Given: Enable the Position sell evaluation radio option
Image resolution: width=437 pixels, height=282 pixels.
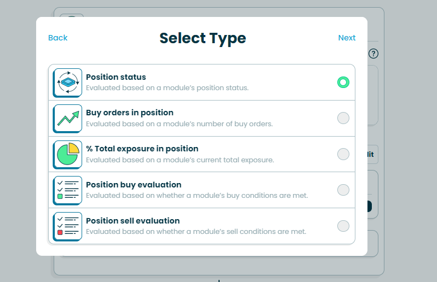Looking at the screenshot, I should point(343,226).
